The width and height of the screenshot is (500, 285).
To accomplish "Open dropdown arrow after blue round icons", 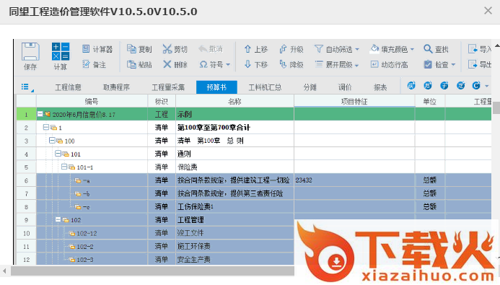I will pyautogui.click(x=486, y=86).
